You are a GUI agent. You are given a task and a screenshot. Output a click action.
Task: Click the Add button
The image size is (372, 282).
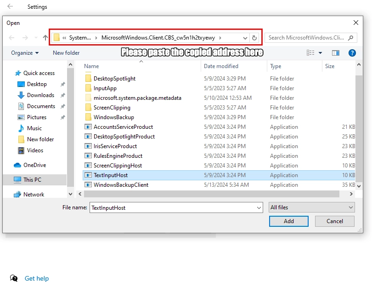(x=288, y=221)
